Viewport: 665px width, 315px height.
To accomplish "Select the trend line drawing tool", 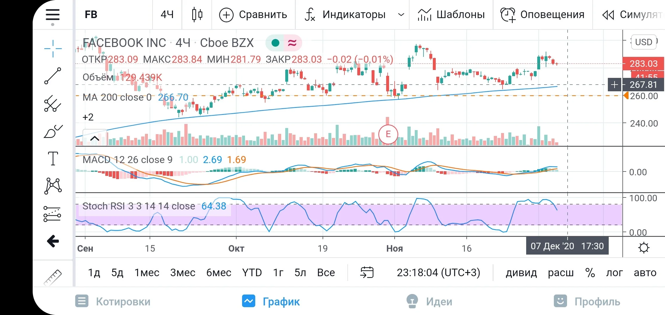I will pos(53,76).
